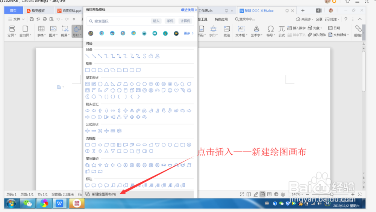Pick the rectangular callout under 标注
Image resolution: width=376 pixels, height=212 pixels.
click(88, 185)
